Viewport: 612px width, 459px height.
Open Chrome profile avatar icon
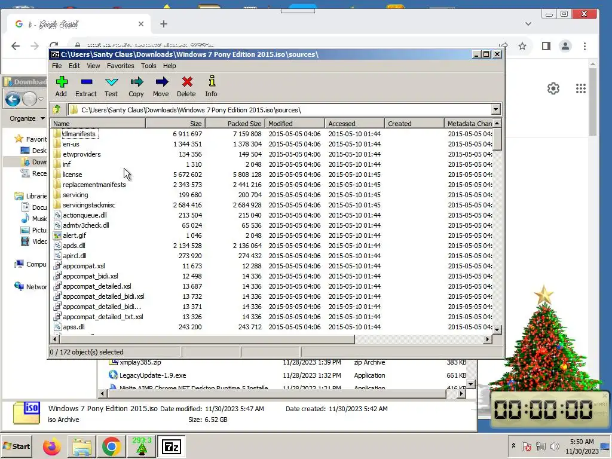565,46
